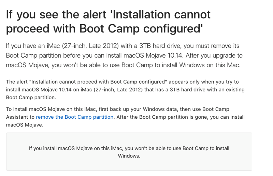Click the word 'Windows.' inside the gray note box
The image size is (273, 176).
click(x=129, y=156)
